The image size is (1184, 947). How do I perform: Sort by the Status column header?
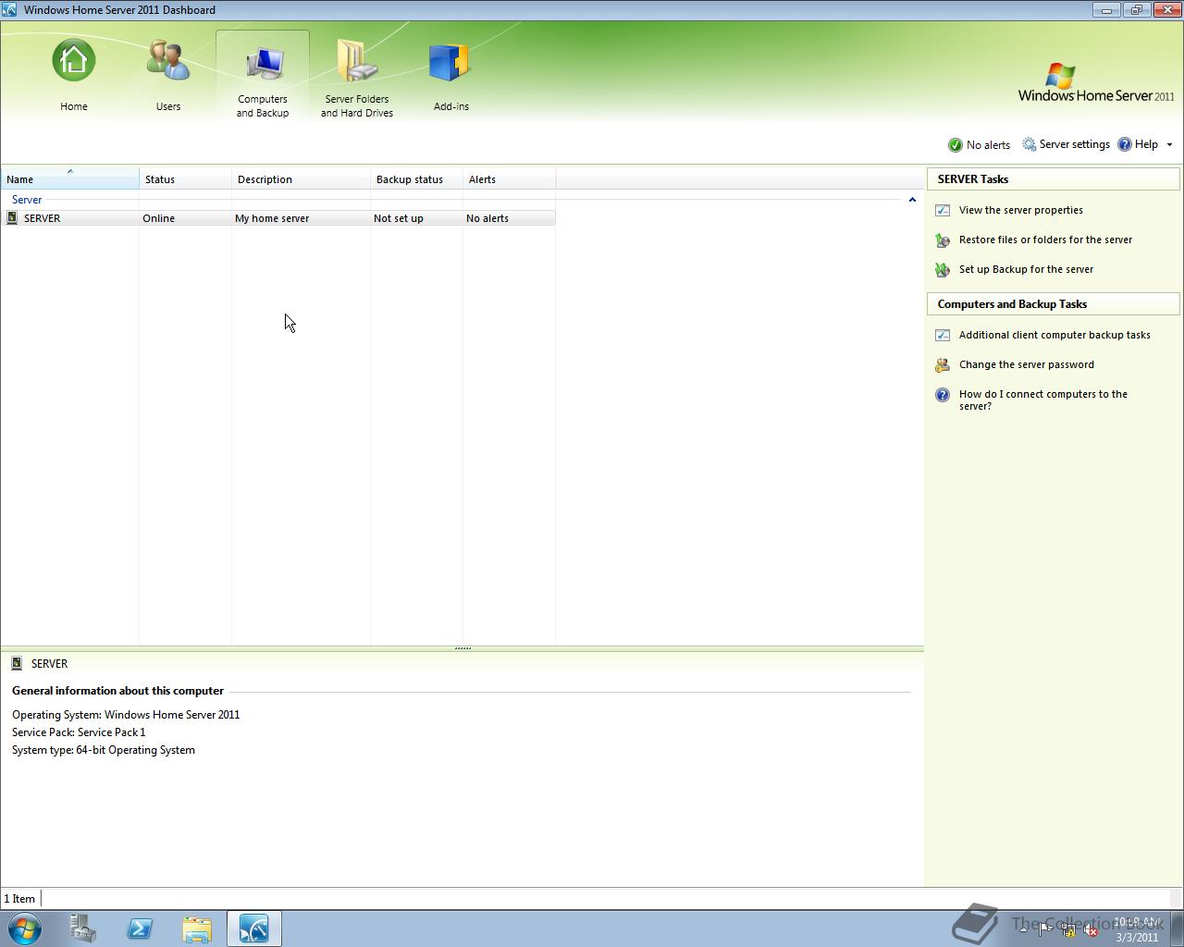click(185, 179)
